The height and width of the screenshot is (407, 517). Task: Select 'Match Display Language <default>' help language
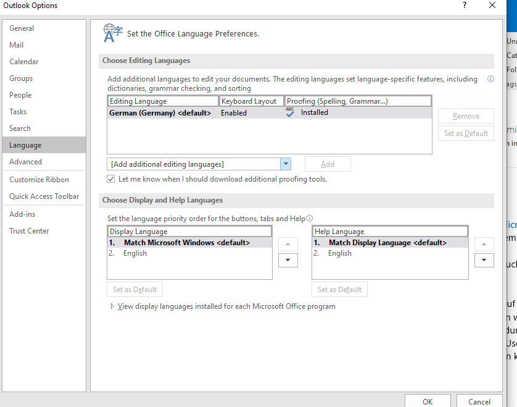[390, 243]
